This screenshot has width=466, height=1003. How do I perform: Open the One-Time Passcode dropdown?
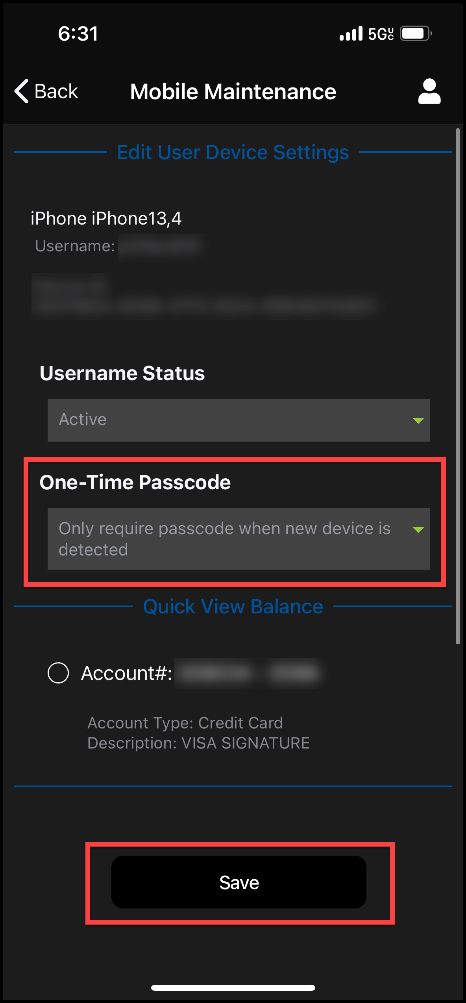228,539
